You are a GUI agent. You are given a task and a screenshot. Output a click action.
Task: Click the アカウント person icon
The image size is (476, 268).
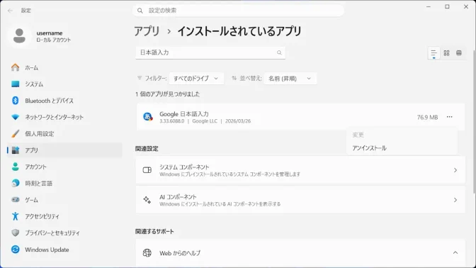[x=15, y=167]
